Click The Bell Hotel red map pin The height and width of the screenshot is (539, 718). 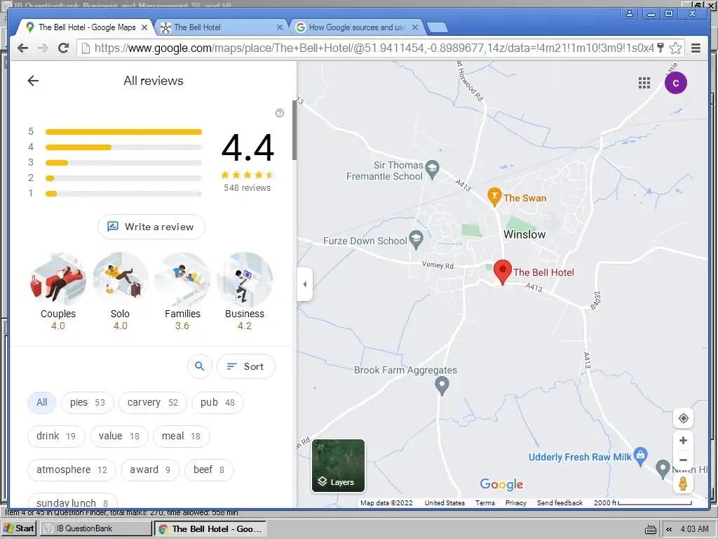point(502,272)
